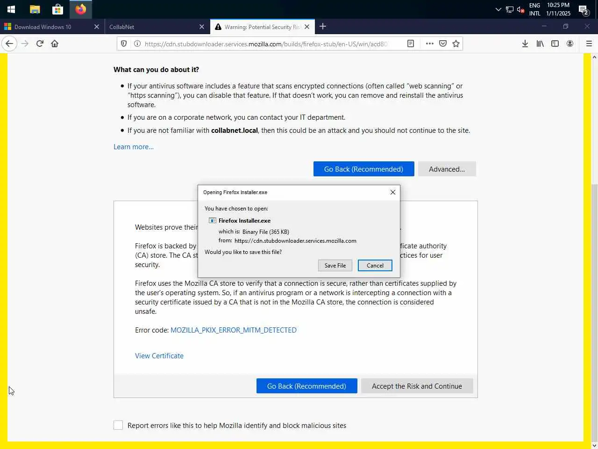Open the ENG INTL language indicator
Screen dimensions: 598x449
[535, 9]
